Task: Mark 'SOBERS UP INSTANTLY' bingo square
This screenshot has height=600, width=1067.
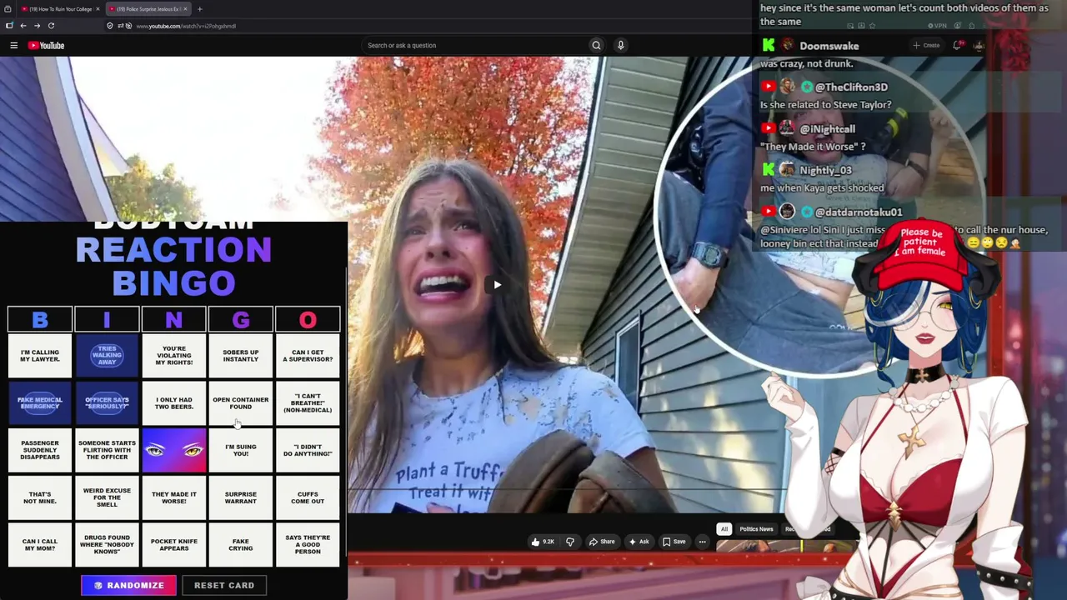Action: click(x=241, y=356)
